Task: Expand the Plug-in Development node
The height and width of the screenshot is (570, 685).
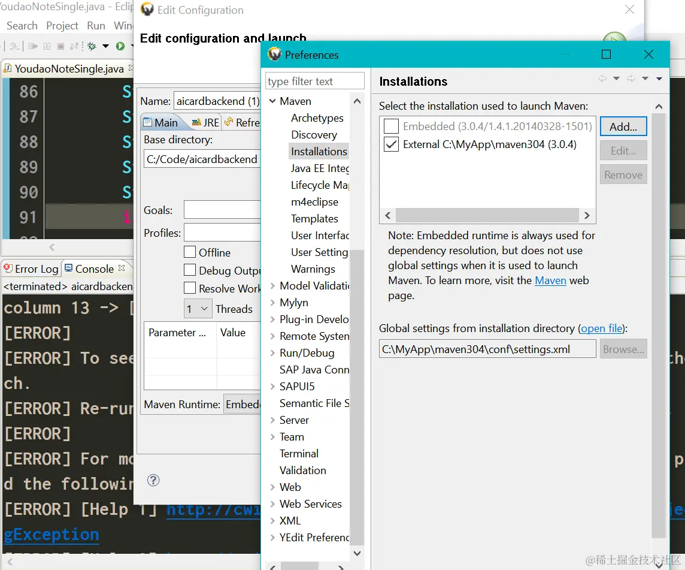Action: tap(272, 319)
